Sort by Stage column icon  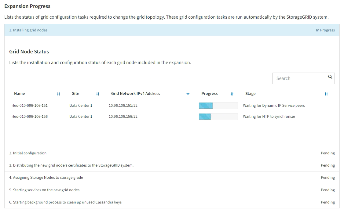[x=326, y=94]
